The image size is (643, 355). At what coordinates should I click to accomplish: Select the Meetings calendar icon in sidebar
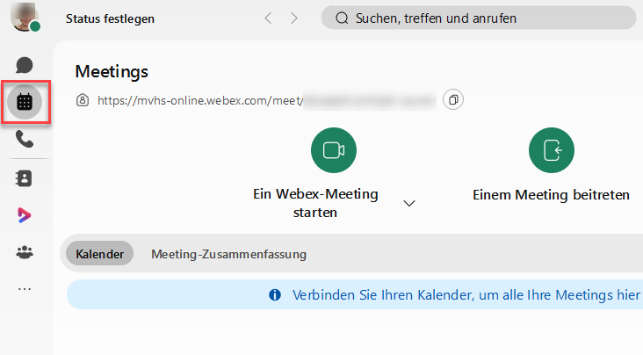(25, 102)
